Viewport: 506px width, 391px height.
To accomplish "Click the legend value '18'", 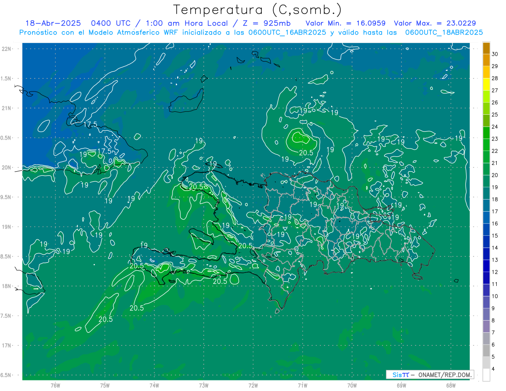I will point(495,200).
